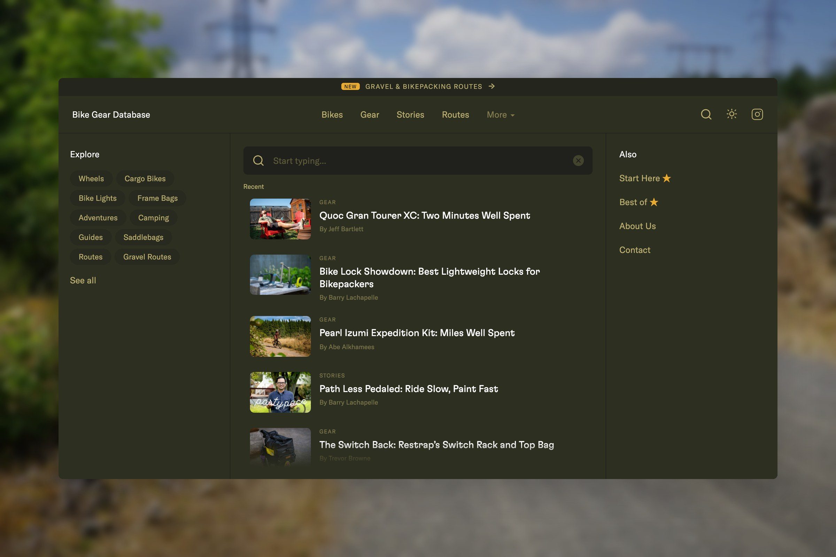Expand the More dropdown menu

501,115
